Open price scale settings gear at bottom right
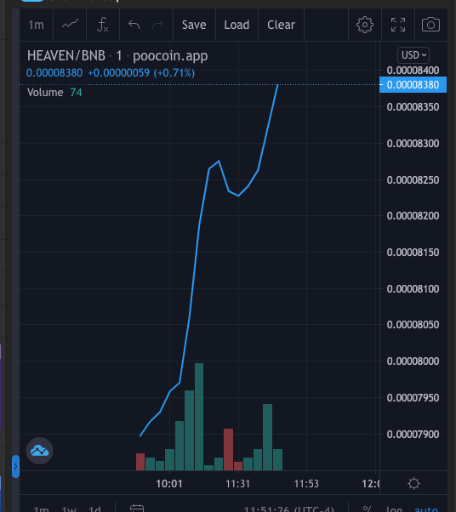Image resolution: width=456 pixels, height=512 pixels. (413, 484)
